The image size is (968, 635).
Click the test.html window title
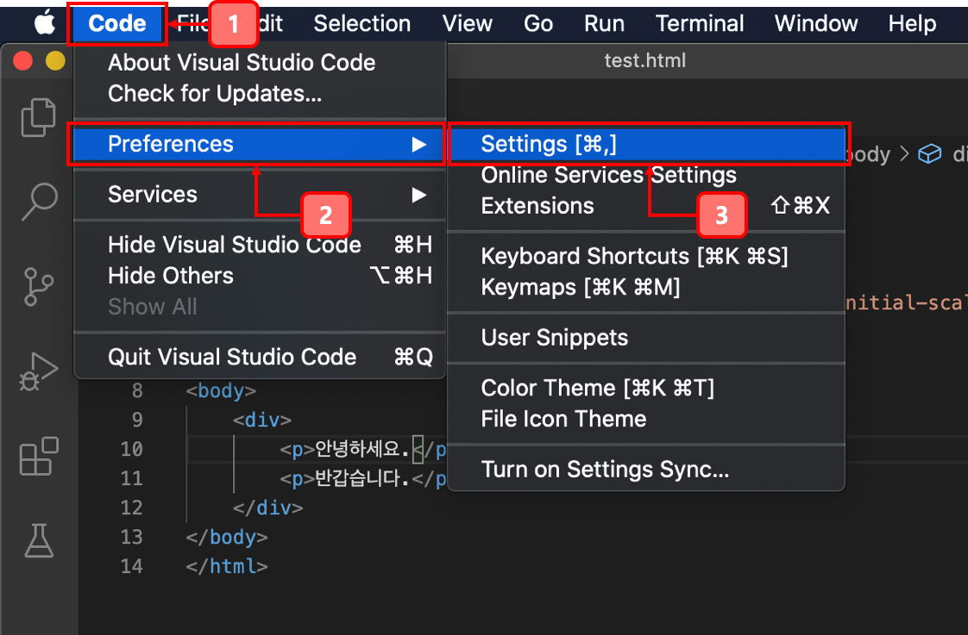(645, 60)
